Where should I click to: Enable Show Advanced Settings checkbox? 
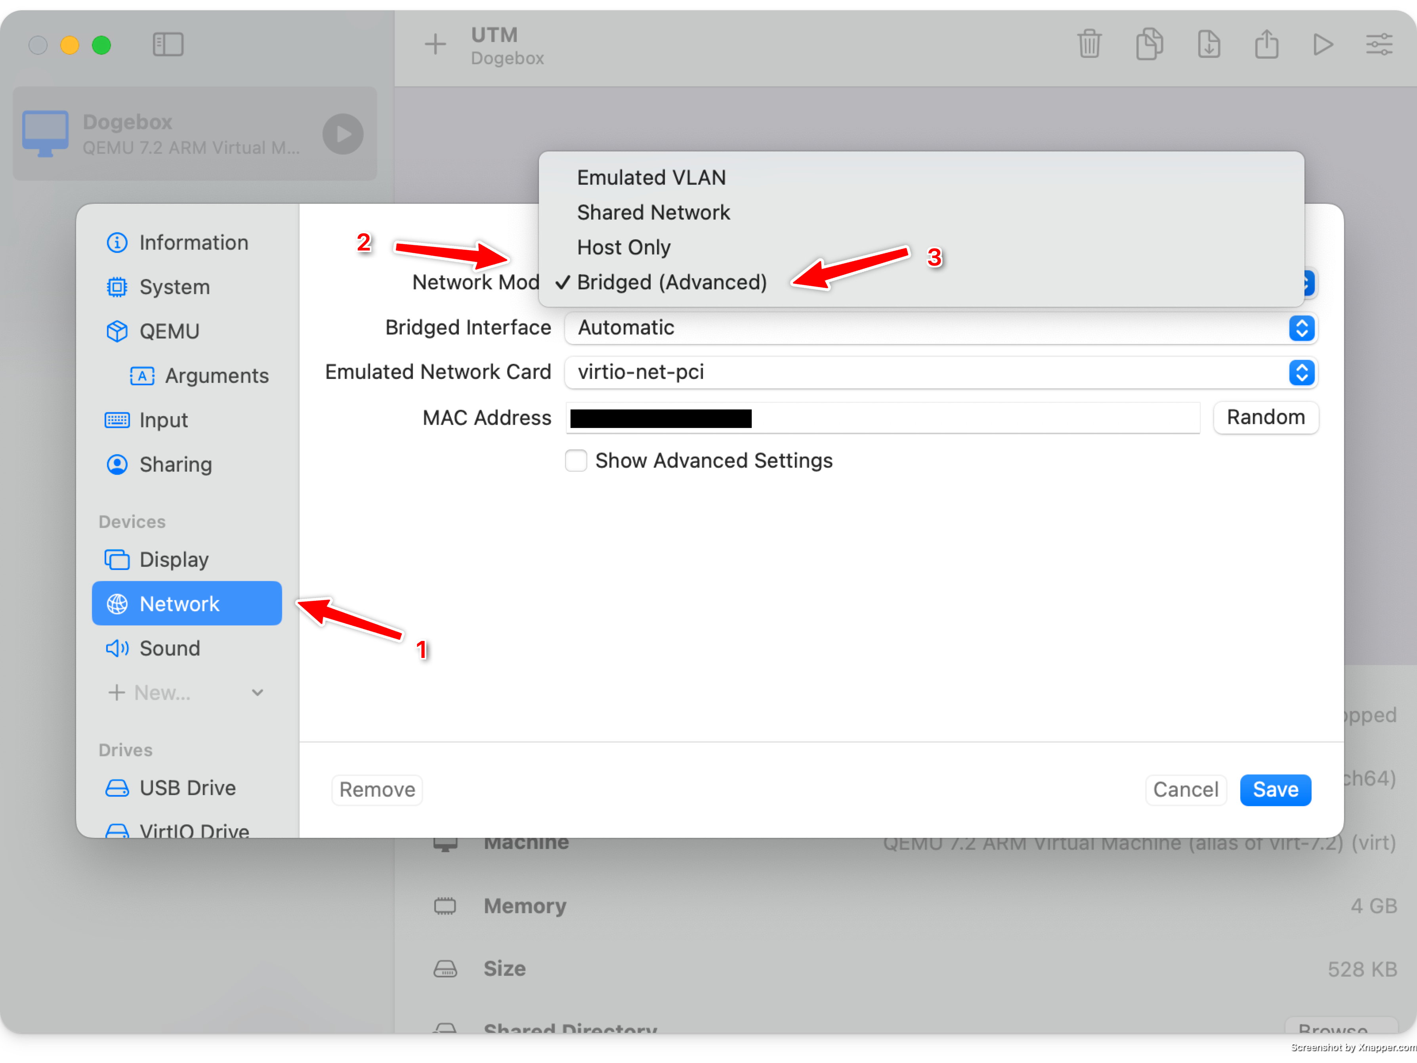pos(576,461)
